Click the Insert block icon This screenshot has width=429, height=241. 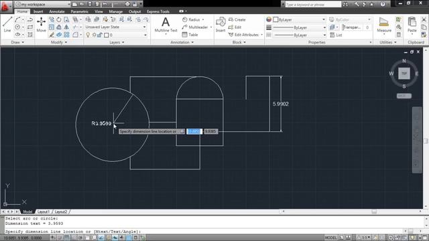[221, 25]
